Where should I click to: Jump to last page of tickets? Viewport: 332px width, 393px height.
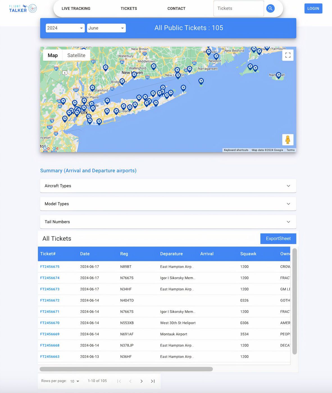(x=153, y=381)
